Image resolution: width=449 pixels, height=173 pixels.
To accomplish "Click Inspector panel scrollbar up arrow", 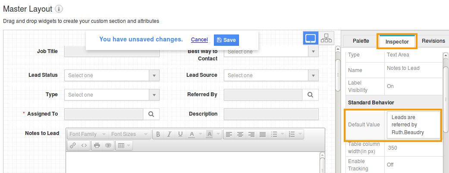I will click(445, 55).
